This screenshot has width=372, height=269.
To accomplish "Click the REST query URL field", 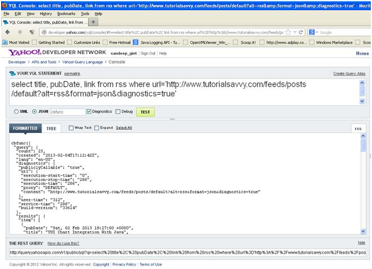I will 188,253.
